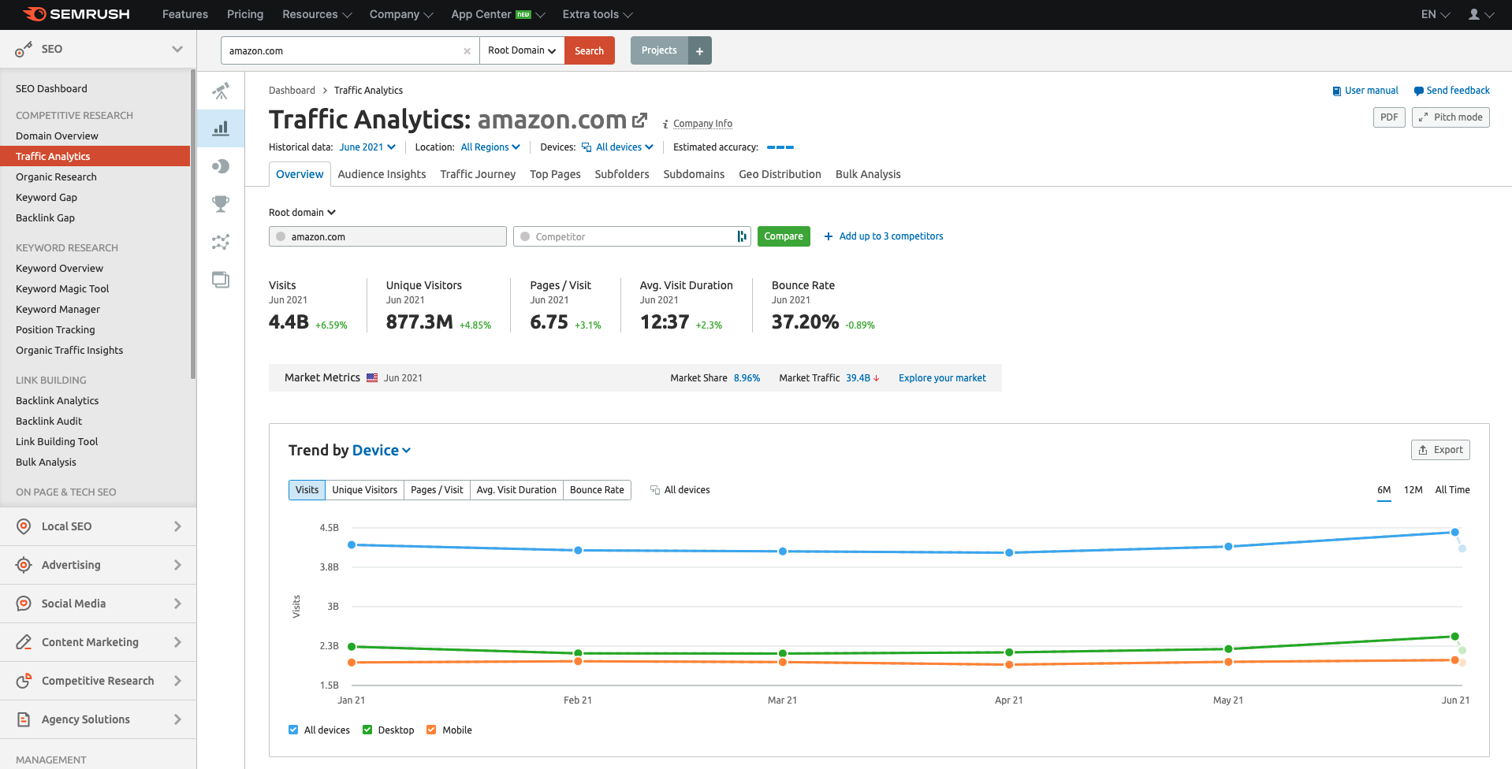Collapse the SEO sidebar section

(x=177, y=49)
